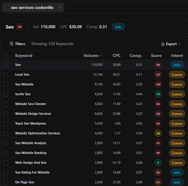The width and height of the screenshot is (188, 186).
Task: Click the Comm badge for Local Seo
Action: [x=177, y=75]
